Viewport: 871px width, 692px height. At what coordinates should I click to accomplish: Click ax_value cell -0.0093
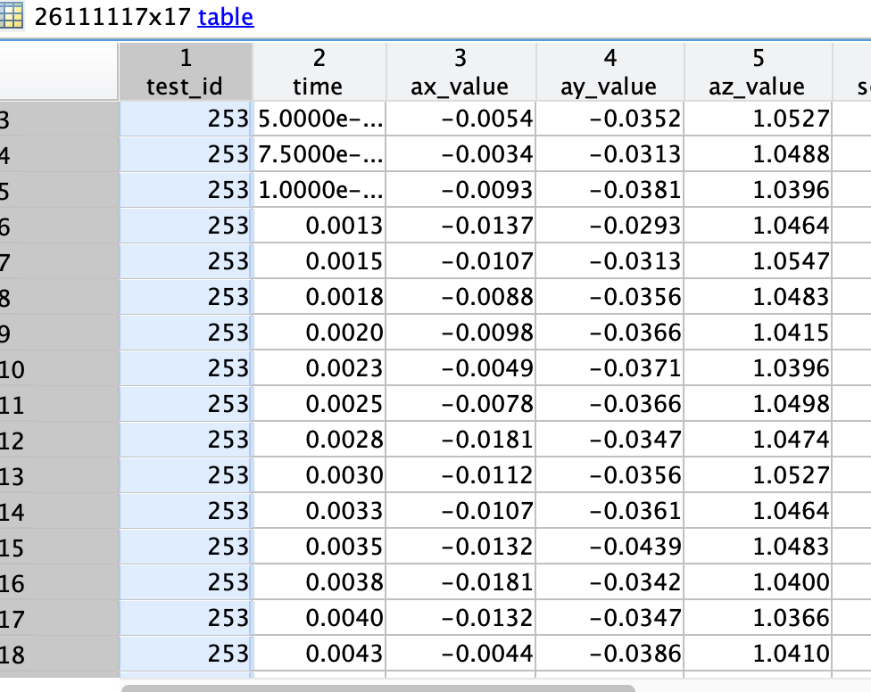click(461, 190)
